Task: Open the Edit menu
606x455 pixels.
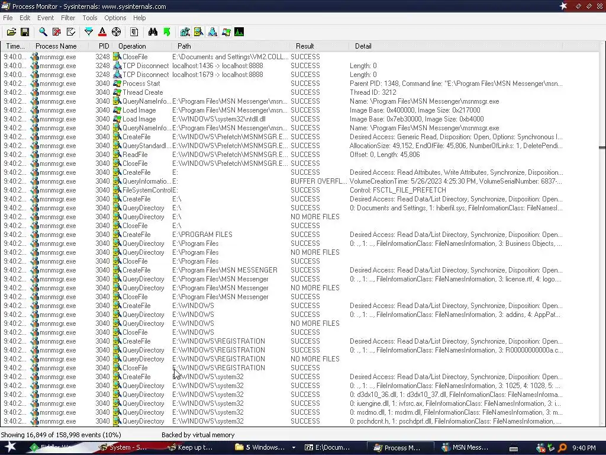Action: pos(25,18)
